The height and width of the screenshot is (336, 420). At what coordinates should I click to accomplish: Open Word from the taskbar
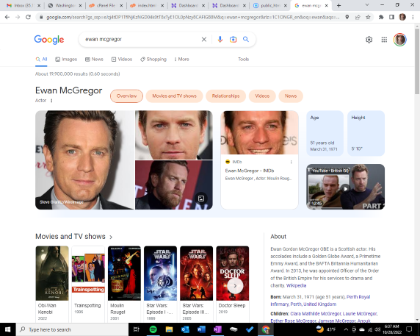click(x=201, y=329)
